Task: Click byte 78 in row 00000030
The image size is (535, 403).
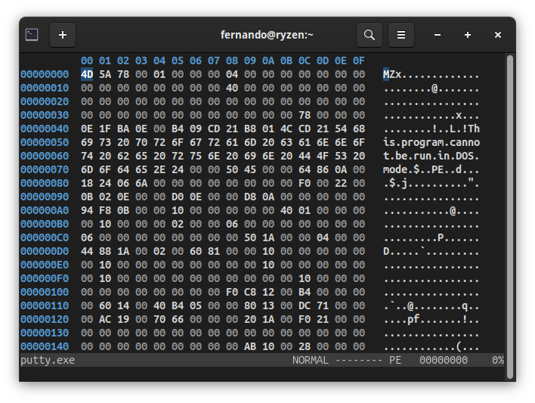Action: click(x=305, y=115)
